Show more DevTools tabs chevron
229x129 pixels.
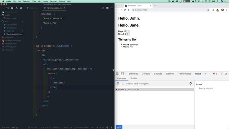point(205,74)
